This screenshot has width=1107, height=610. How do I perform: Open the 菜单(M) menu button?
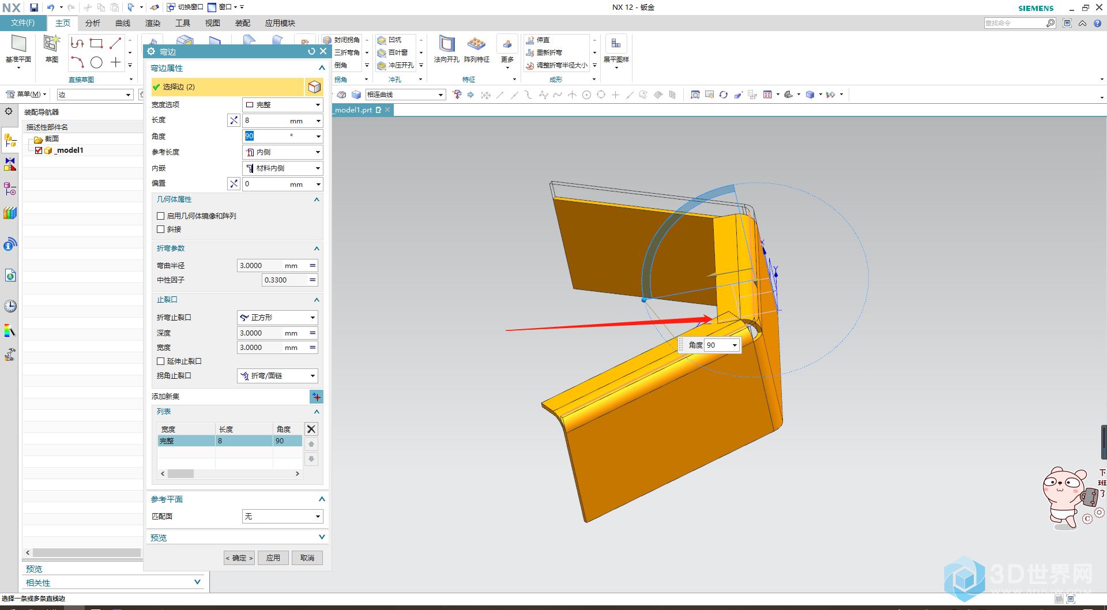[26, 95]
